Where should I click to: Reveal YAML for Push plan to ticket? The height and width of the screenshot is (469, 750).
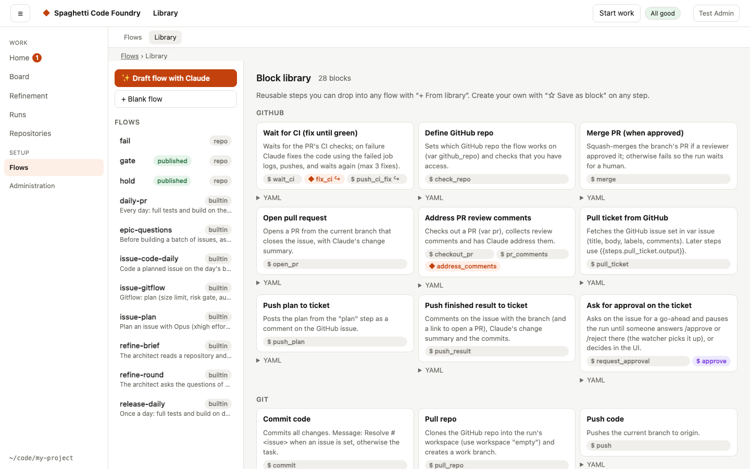tap(269, 361)
